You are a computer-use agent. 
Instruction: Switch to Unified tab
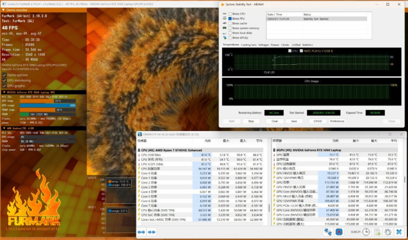pyautogui.click(x=296, y=45)
